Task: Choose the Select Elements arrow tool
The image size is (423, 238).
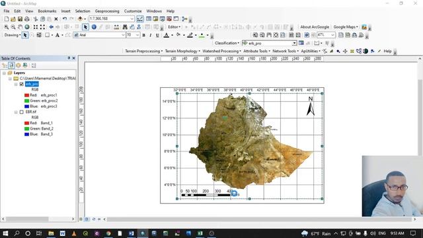Action: [x=85, y=27]
